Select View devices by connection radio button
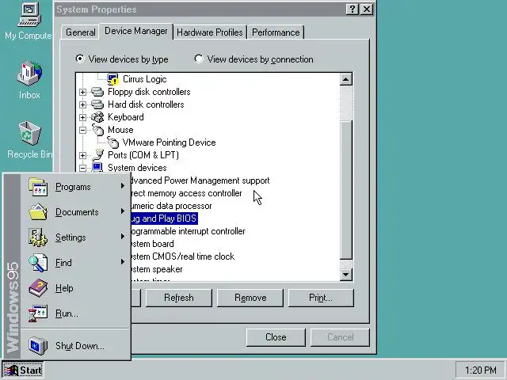The width and height of the screenshot is (507, 380). click(199, 59)
